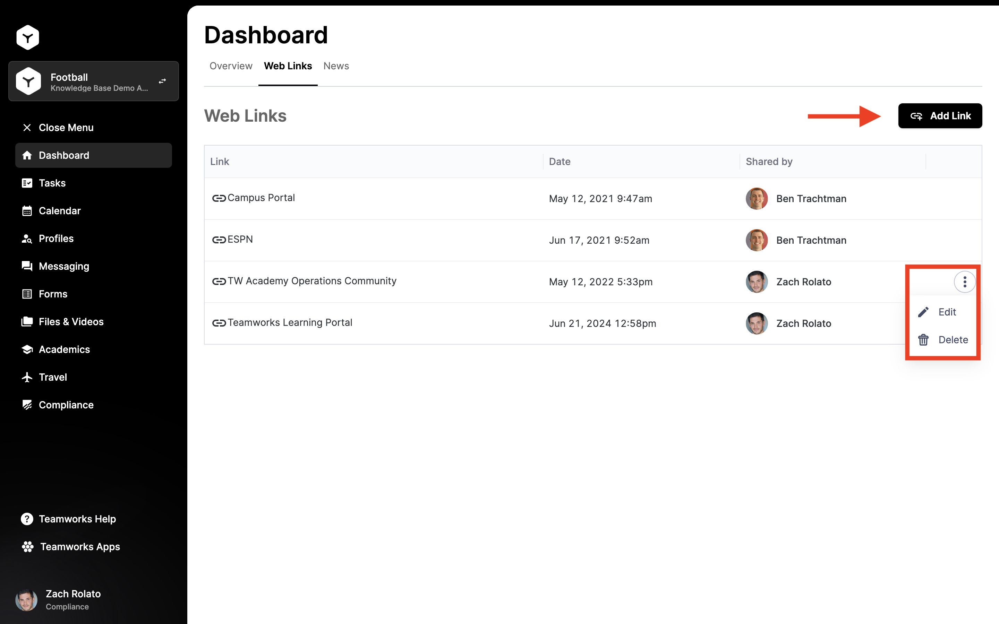The width and height of the screenshot is (999, 624).
Task: Open Calendar from the sidebar
Action: click(x=59, y=210)
